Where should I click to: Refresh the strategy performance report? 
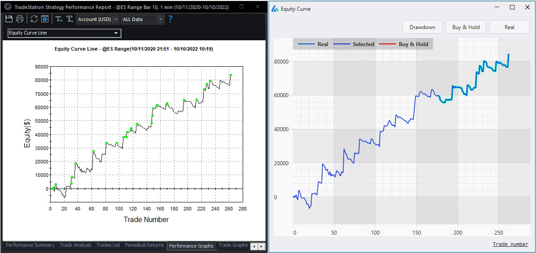click(x=34, y=19)
